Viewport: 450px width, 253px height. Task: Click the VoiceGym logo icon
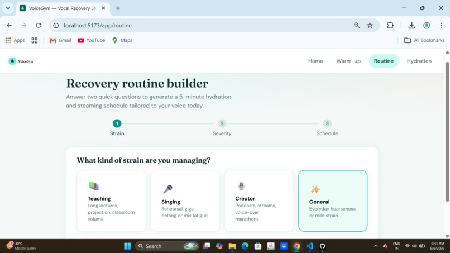(x=12, y=61)
